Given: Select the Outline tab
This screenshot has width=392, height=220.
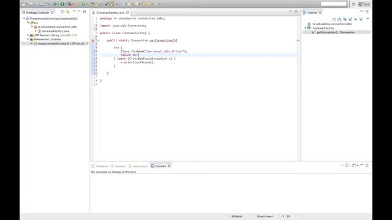Looking at the screenshot, I should click(x=312, y=12).
